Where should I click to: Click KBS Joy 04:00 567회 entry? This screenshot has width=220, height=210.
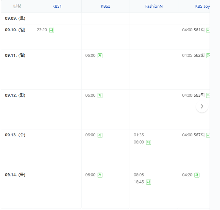click(193, 135)
